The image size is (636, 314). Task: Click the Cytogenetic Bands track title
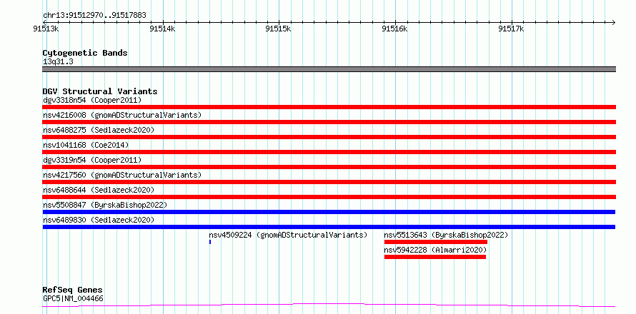click(x=85, y=53)
